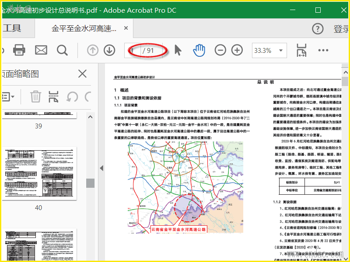
Task: Click the current page number field
Action: point(133,51)
